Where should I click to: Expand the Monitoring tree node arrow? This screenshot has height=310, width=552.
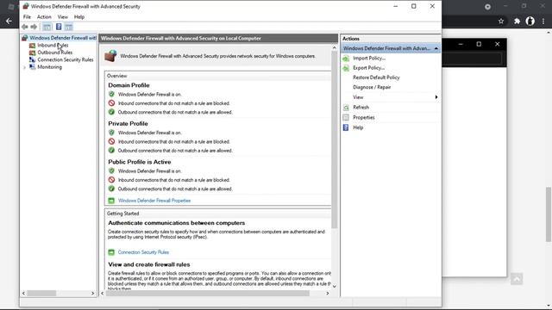point(24,67)
